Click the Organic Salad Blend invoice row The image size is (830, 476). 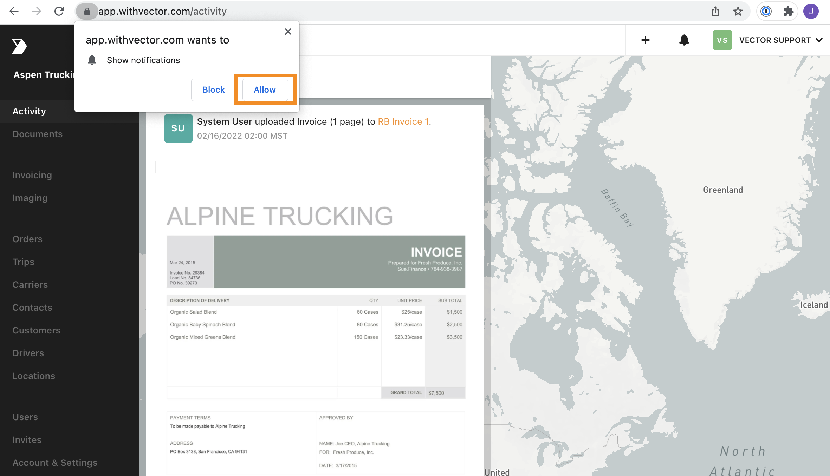[x=316, y=312]
